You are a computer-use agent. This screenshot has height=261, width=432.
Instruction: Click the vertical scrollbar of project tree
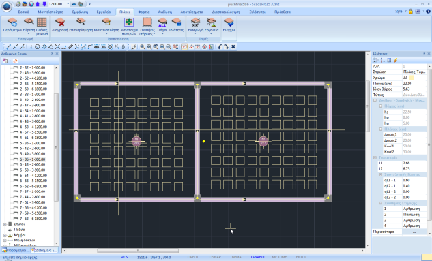[56, 147]
